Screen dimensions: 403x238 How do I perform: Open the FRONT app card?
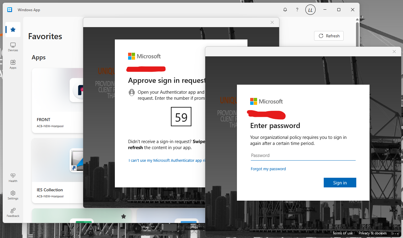57,101
